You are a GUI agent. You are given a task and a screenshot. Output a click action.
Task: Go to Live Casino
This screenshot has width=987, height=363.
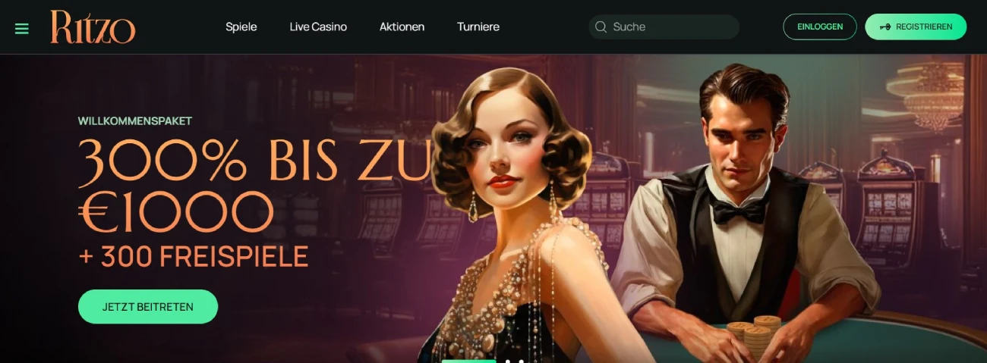(x=318, y=27)
